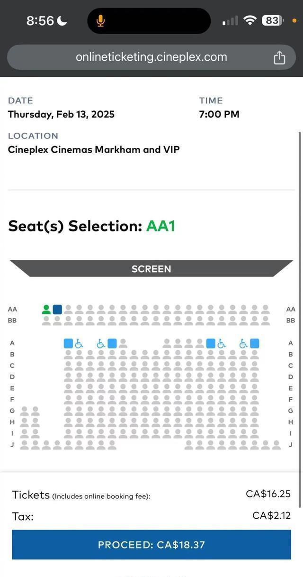This screenshot has height=577, width=303.
Task: Tap the first seat in row G far left
Action: coord(24,411)
